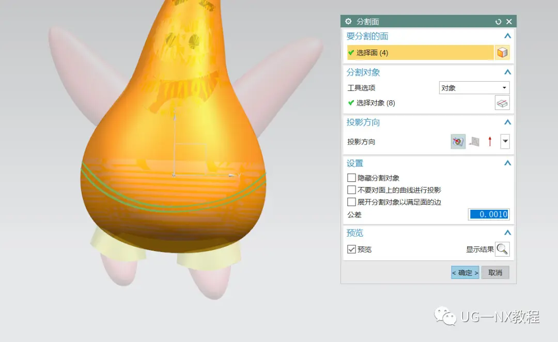Check 展开分割对象以满足面的边 option
The height and width of the screenshot is (342, 558).
tap(351, 202)
